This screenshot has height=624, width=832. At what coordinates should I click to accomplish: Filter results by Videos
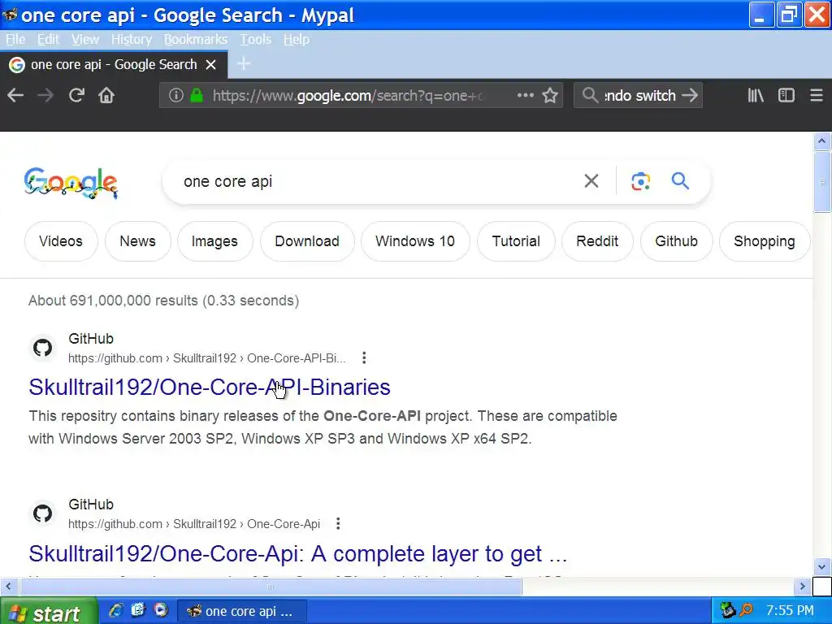(x=61, y=241)
